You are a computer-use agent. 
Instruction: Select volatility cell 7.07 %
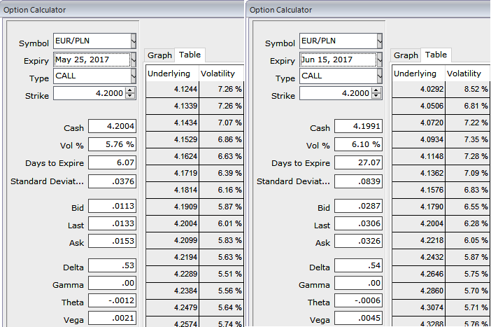(222, 123)
